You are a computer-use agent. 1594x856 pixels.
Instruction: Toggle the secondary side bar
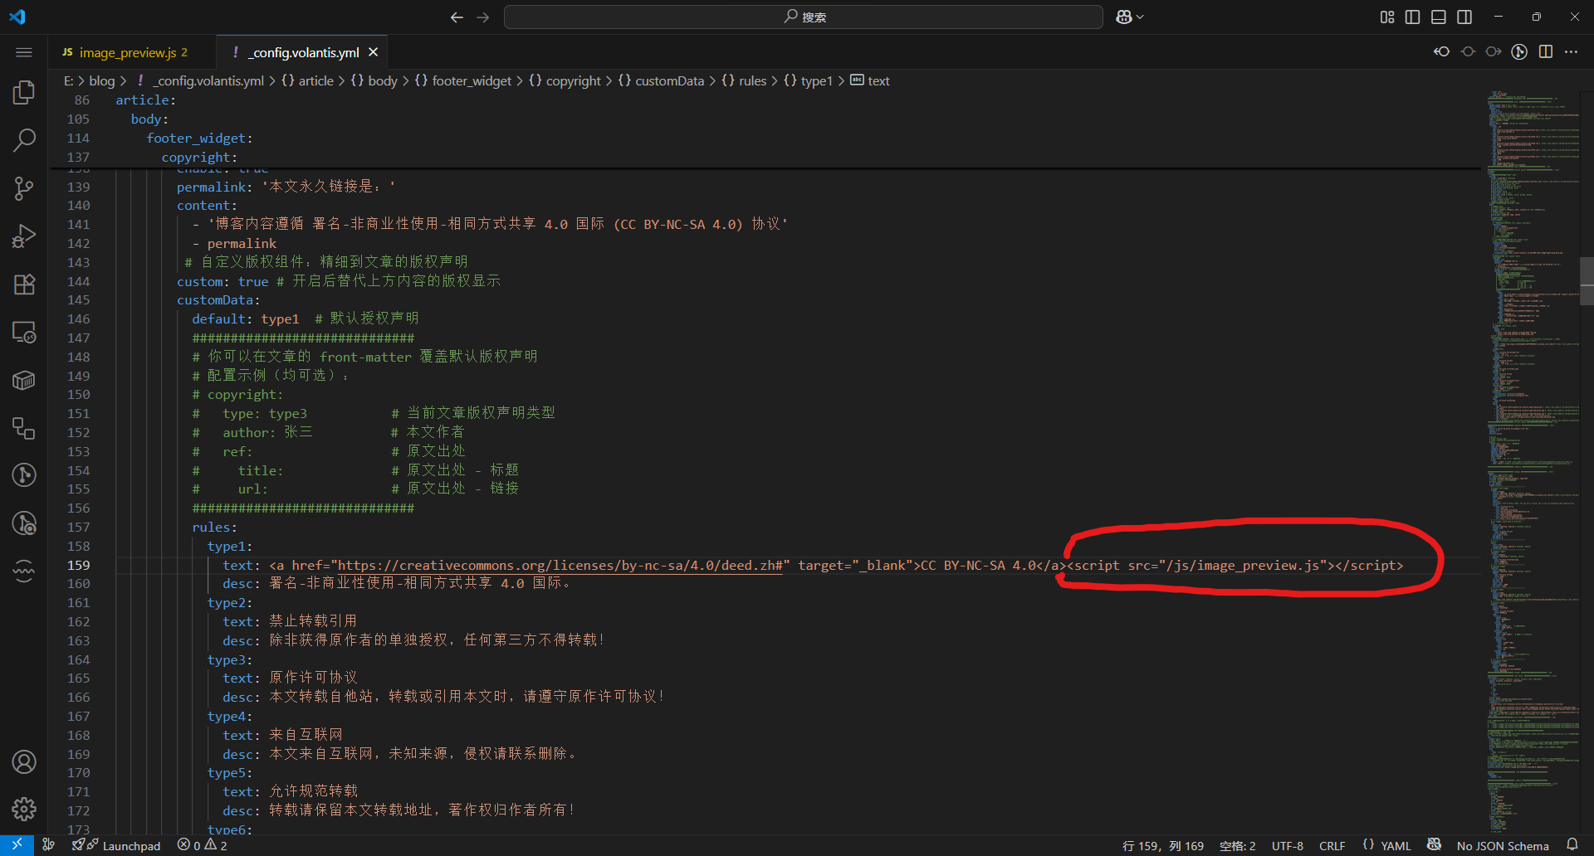click(1464, 17)
